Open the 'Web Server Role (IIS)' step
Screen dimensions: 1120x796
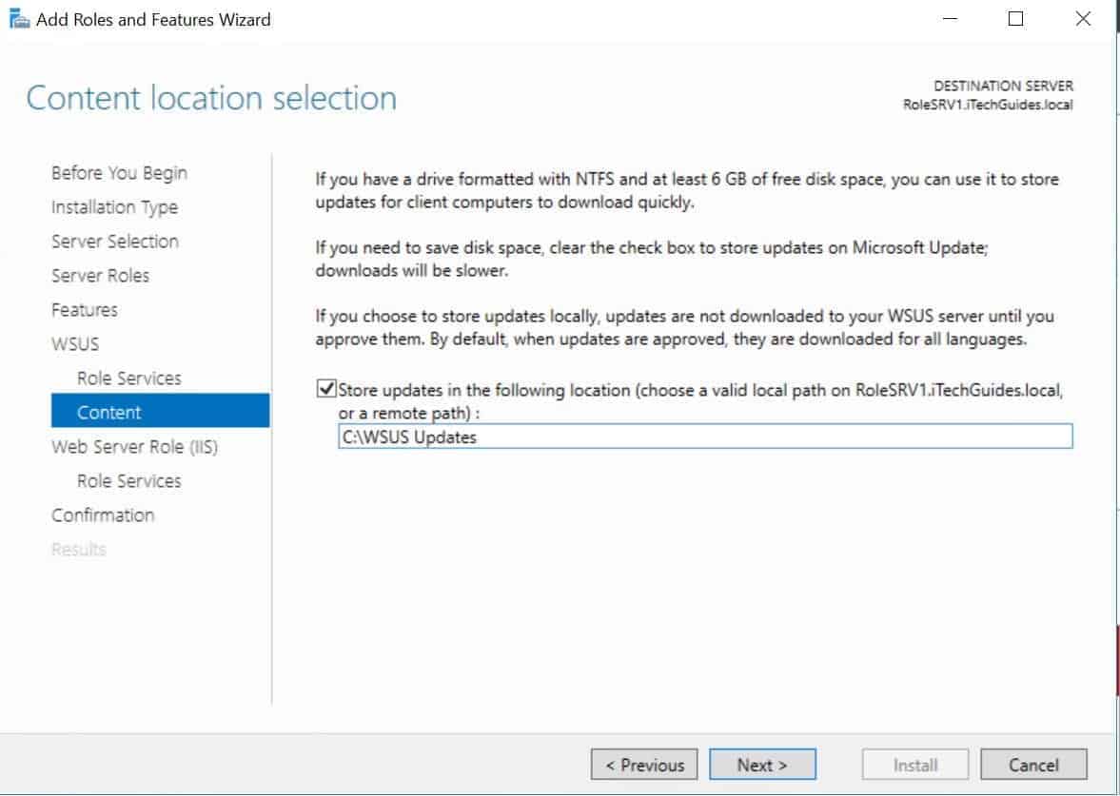coord(133,446)
